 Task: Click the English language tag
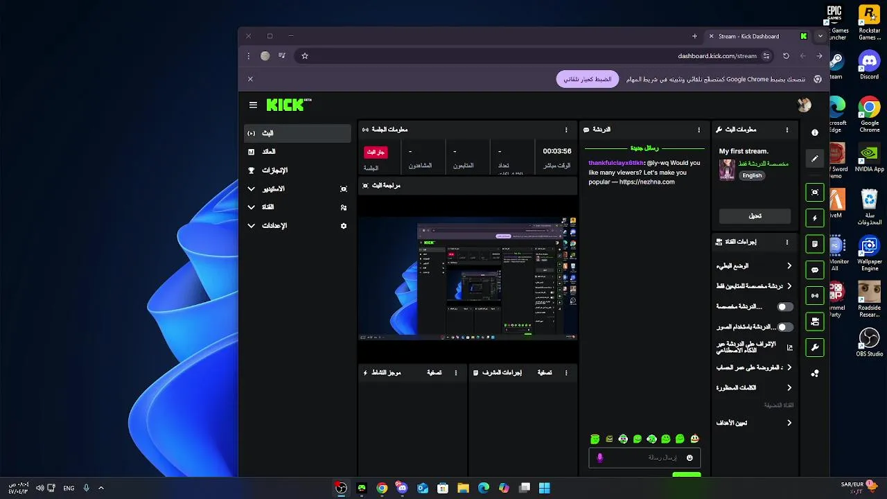(752, 176)
